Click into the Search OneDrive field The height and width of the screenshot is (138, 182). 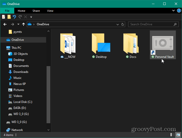coord(153,24)
